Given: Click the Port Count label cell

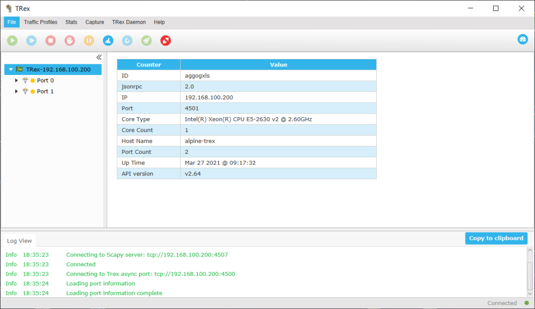Looking at the screenshot, I should 149,152.
